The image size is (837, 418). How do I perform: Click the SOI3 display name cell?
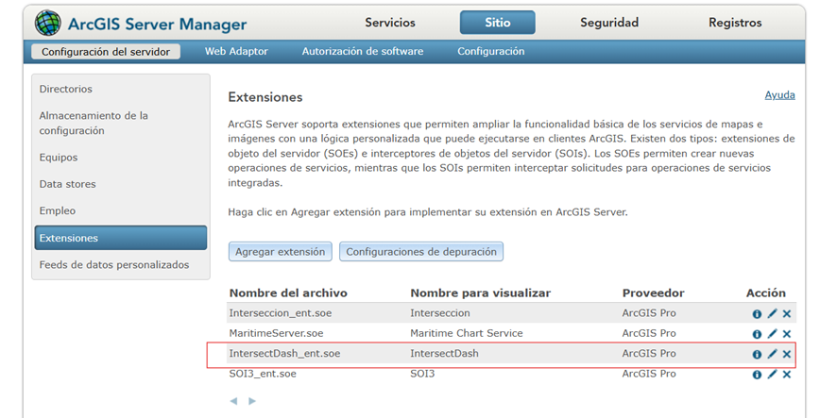423,374
